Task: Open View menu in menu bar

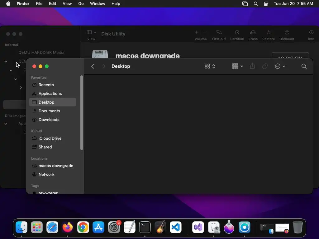Action: (67, 4)
